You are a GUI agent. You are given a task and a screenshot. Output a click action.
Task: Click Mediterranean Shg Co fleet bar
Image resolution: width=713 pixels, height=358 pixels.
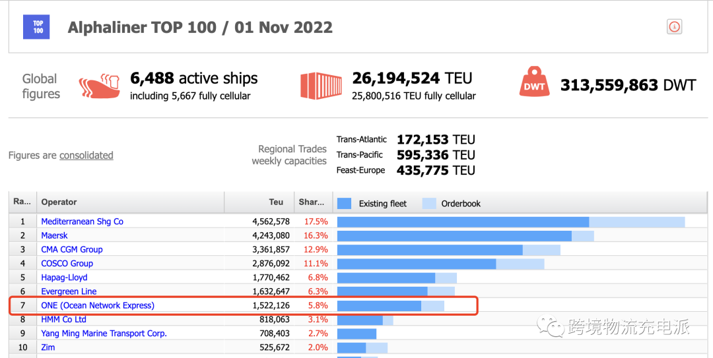coord(462,222)
